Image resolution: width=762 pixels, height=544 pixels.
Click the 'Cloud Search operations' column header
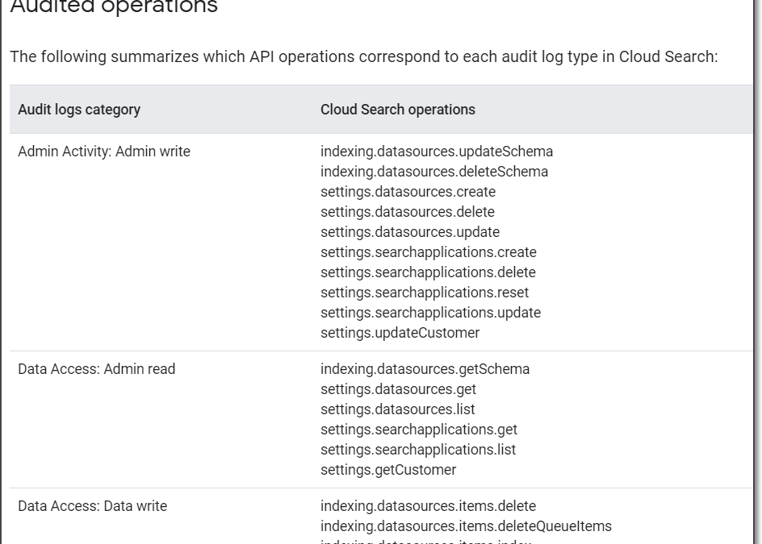pos(397,110)
